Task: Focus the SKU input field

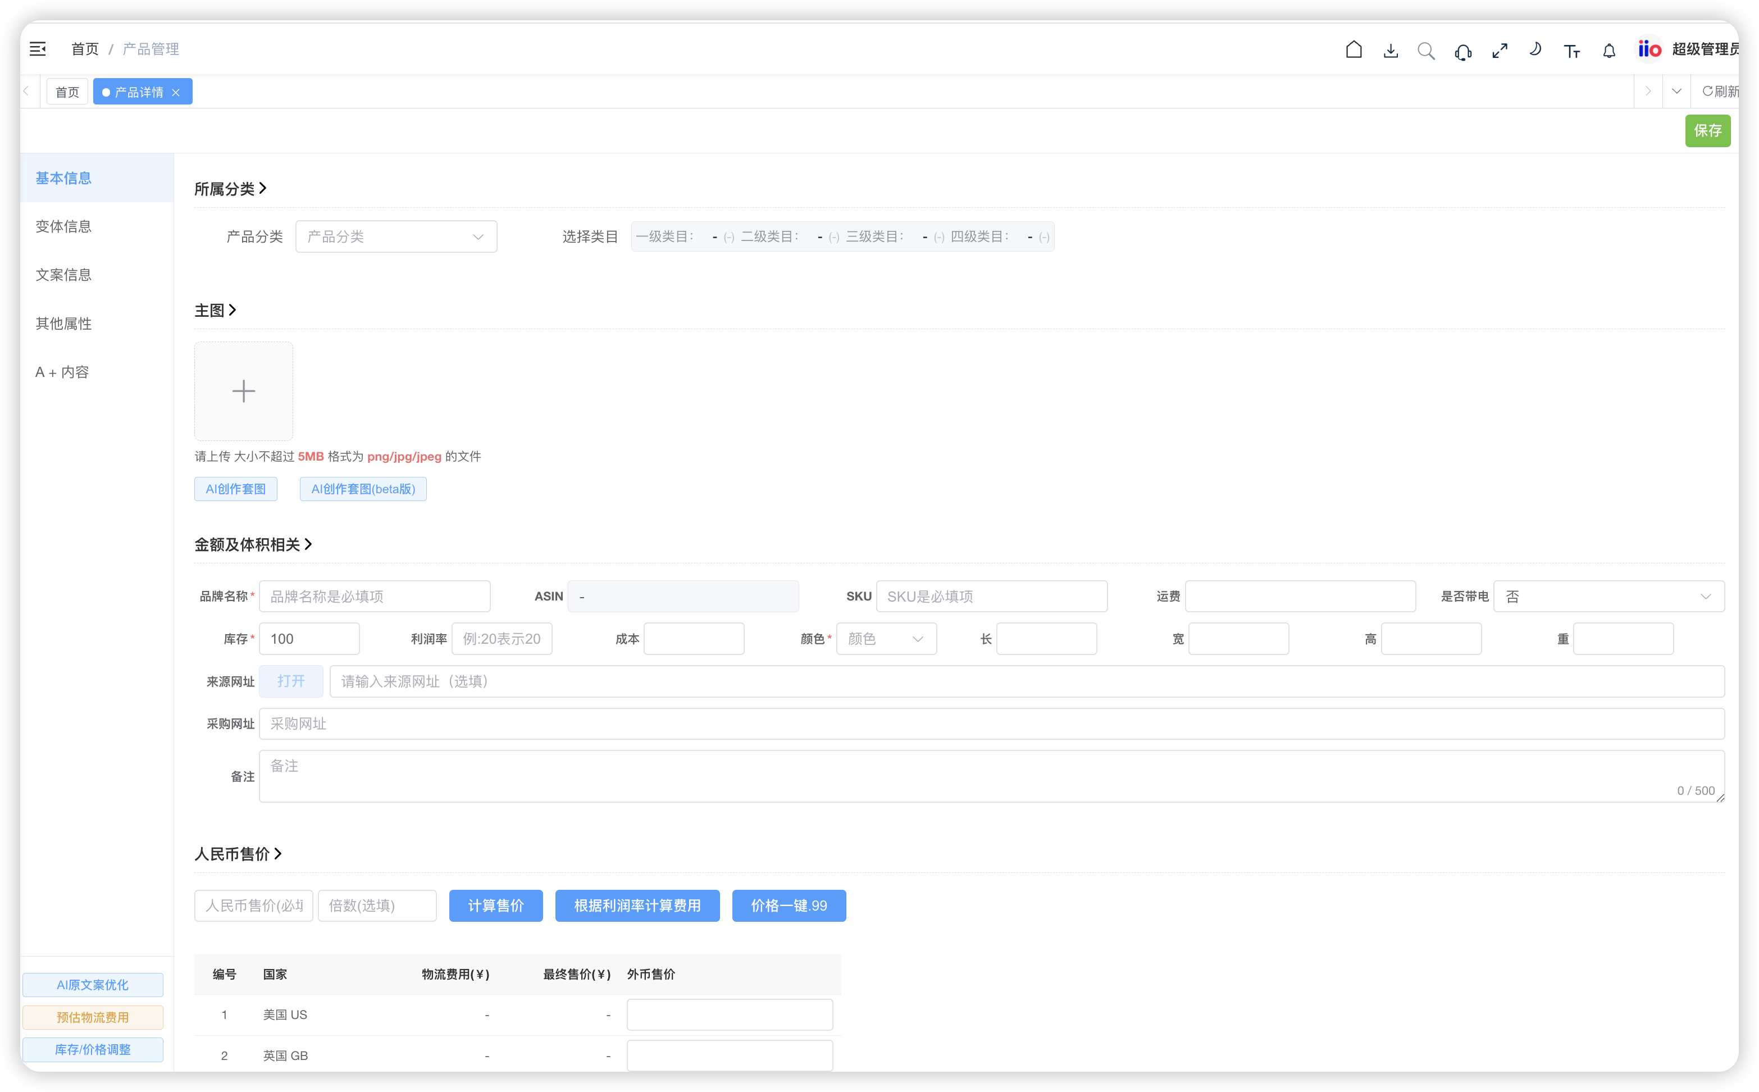Action: click(991, 596)
